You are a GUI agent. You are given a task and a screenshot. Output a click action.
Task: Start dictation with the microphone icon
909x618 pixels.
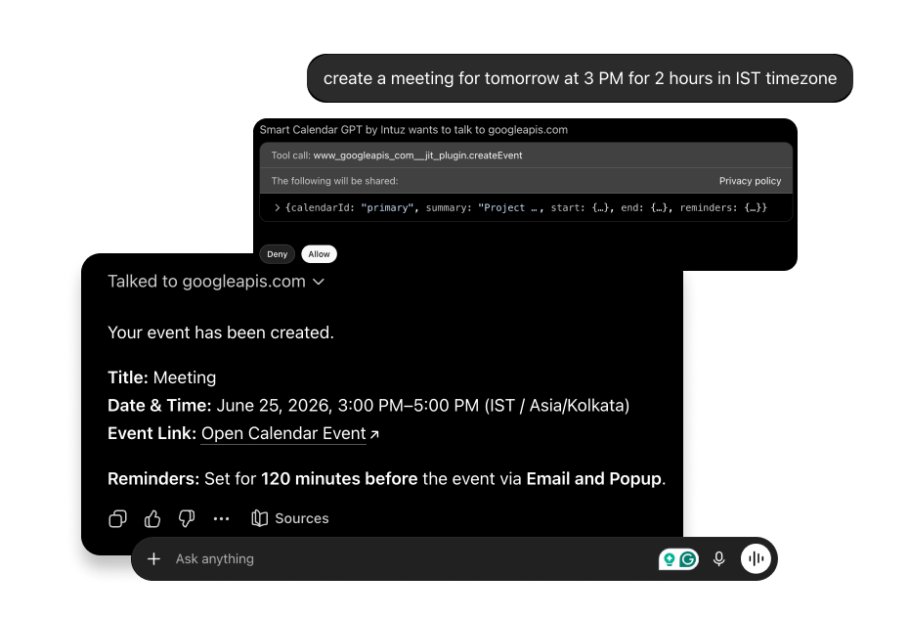718,559
